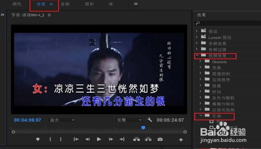The width and height of the screenshot is (261, 149).
Task: Select the 效果 workspace tab
Action: [41, 4]
